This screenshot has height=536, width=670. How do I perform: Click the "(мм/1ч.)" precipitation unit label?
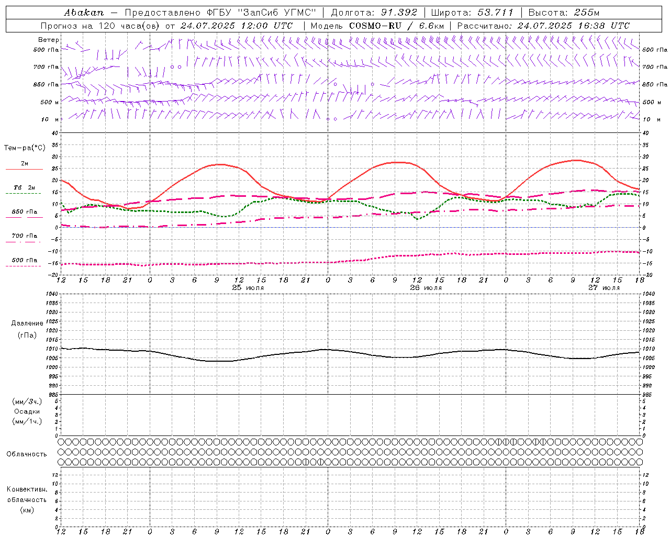point(27,421)
